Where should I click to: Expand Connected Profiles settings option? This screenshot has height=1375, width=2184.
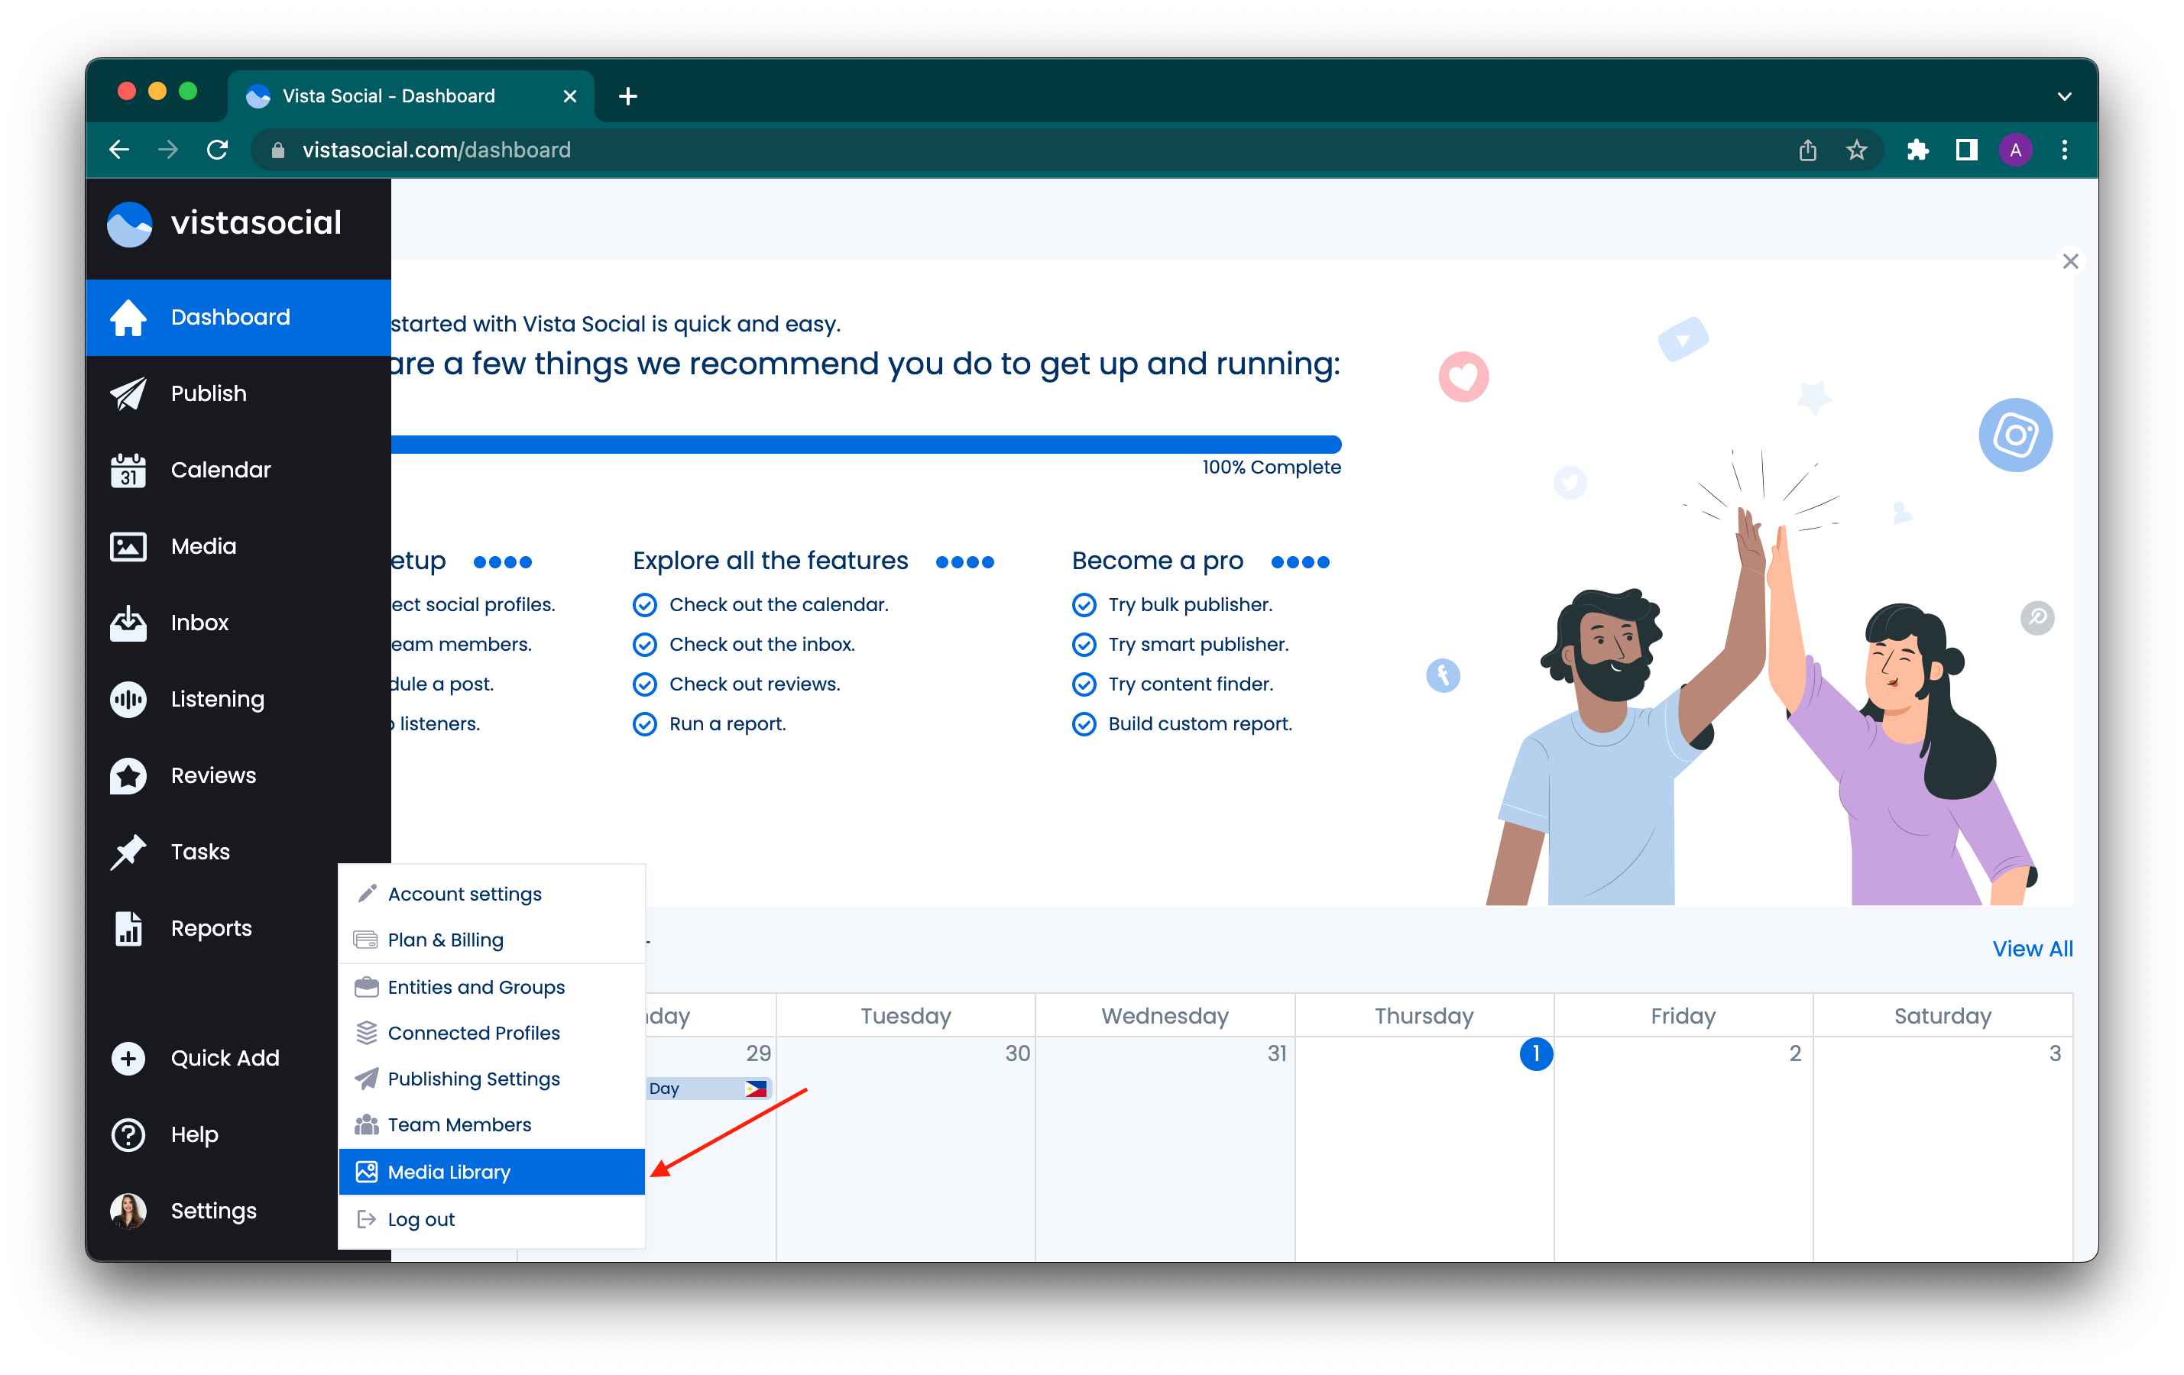tap(474, 1031)
